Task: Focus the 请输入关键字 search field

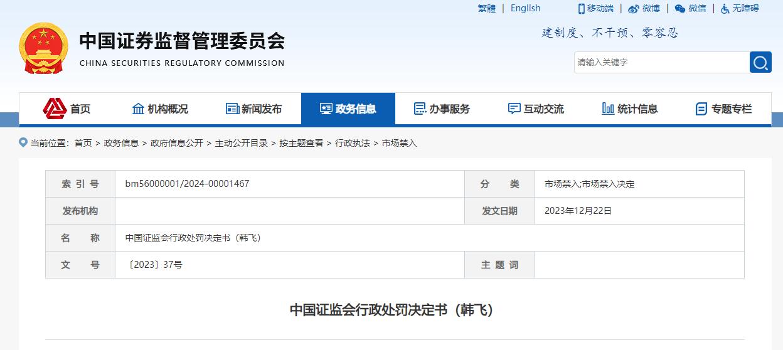Action: point(661,62)
